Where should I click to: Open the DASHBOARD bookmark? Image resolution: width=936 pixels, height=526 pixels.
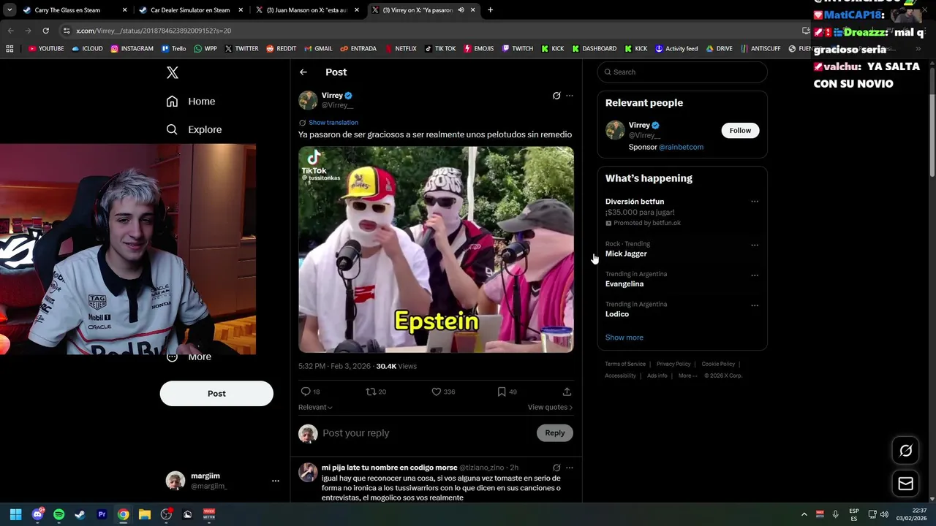pos(595,49)
